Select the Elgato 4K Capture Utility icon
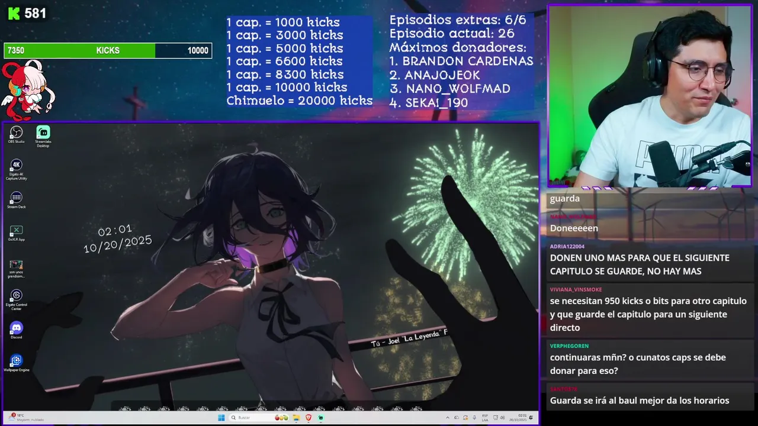The width and height of the screenshot is (758, 426). [x=16, y=169]
